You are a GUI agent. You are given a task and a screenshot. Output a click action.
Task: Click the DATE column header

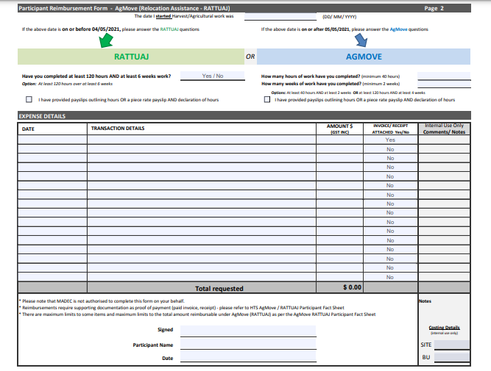tap(28, 129)
